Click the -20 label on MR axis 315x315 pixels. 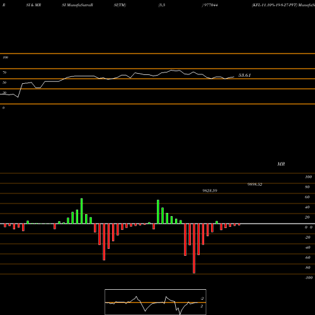(307, 238)
